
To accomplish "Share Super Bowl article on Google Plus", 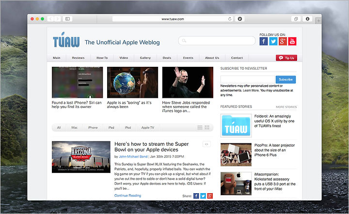I will [210, 196].
